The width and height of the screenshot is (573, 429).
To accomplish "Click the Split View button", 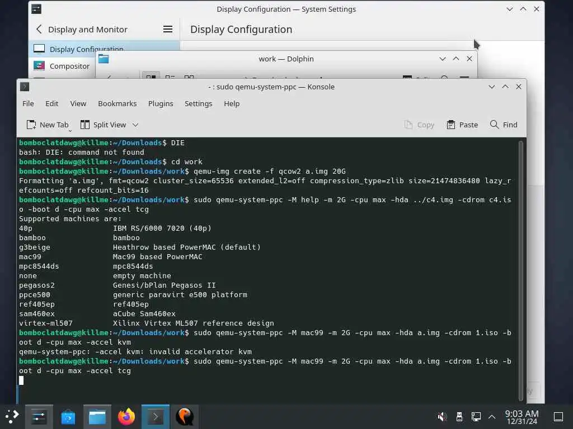I will (104, 125).
